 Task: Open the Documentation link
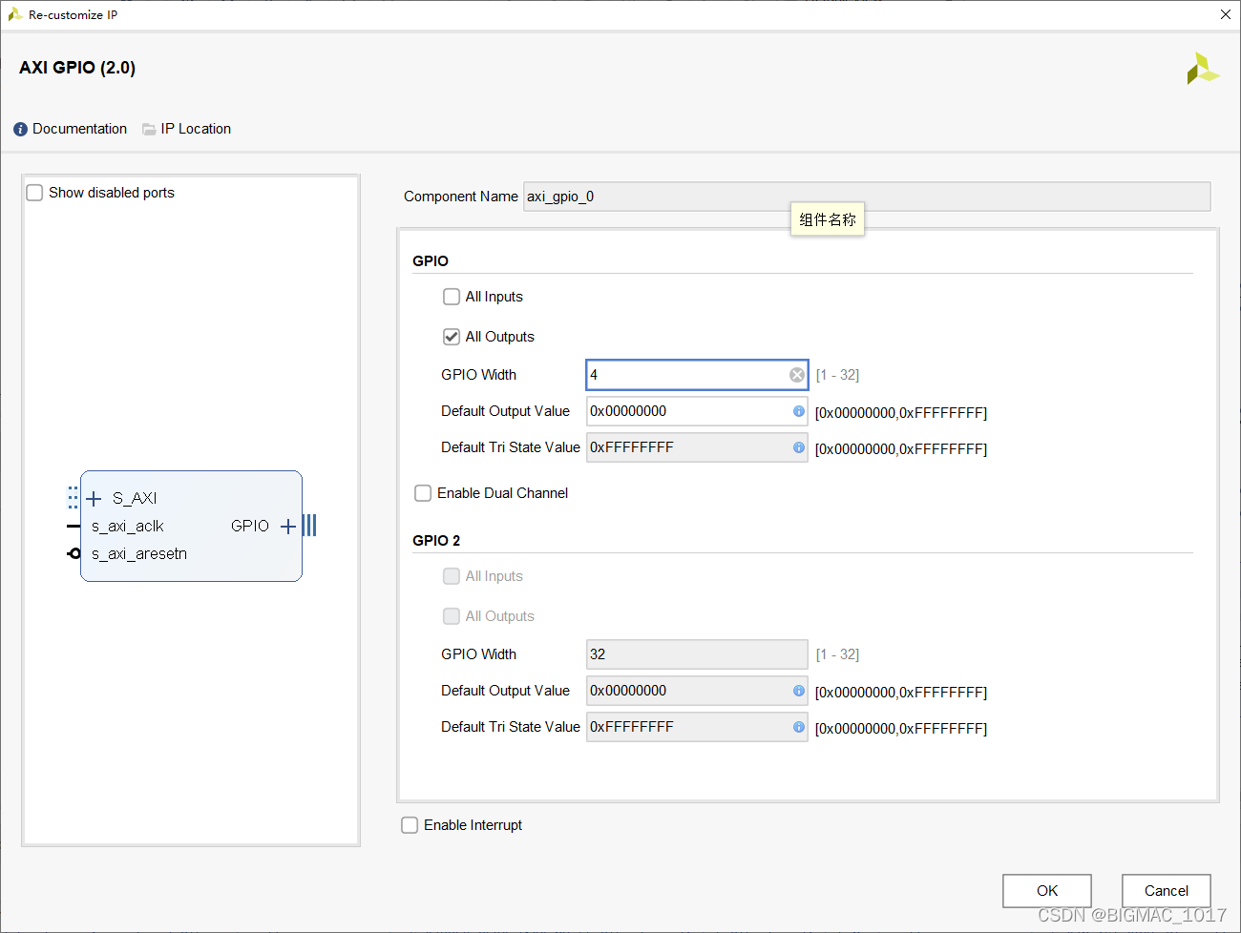tap(79, 129)
